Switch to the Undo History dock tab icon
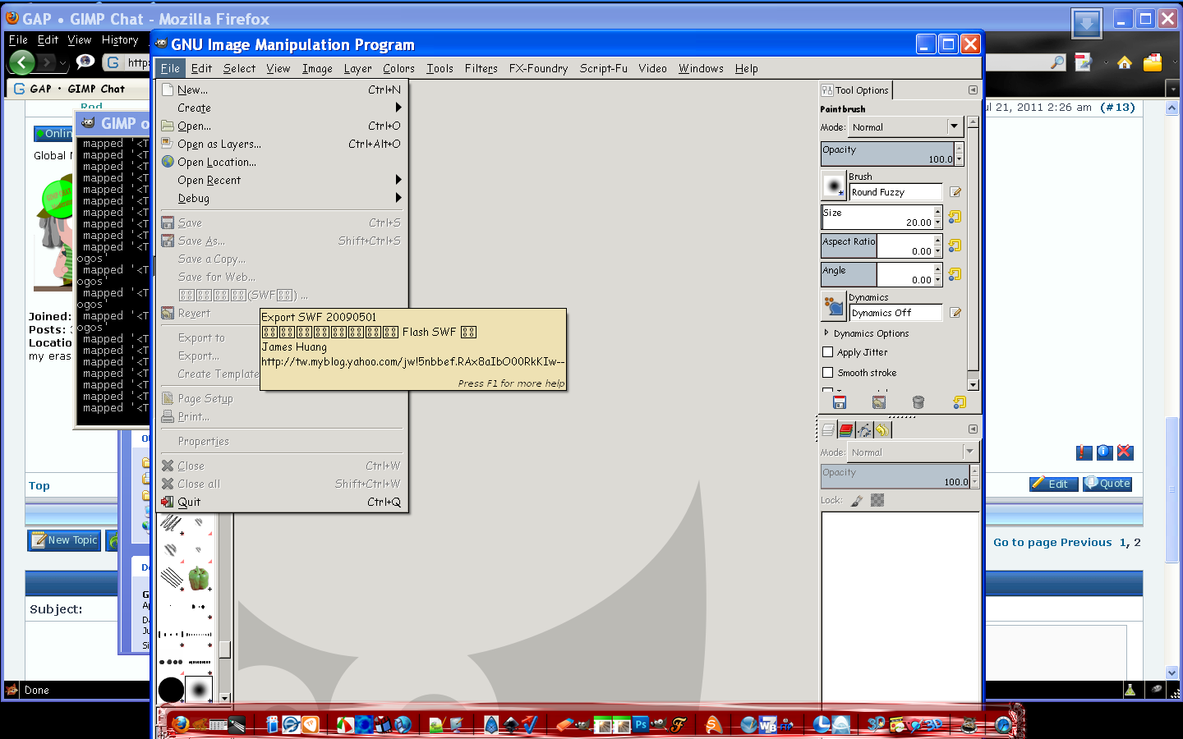 [882, 429]
